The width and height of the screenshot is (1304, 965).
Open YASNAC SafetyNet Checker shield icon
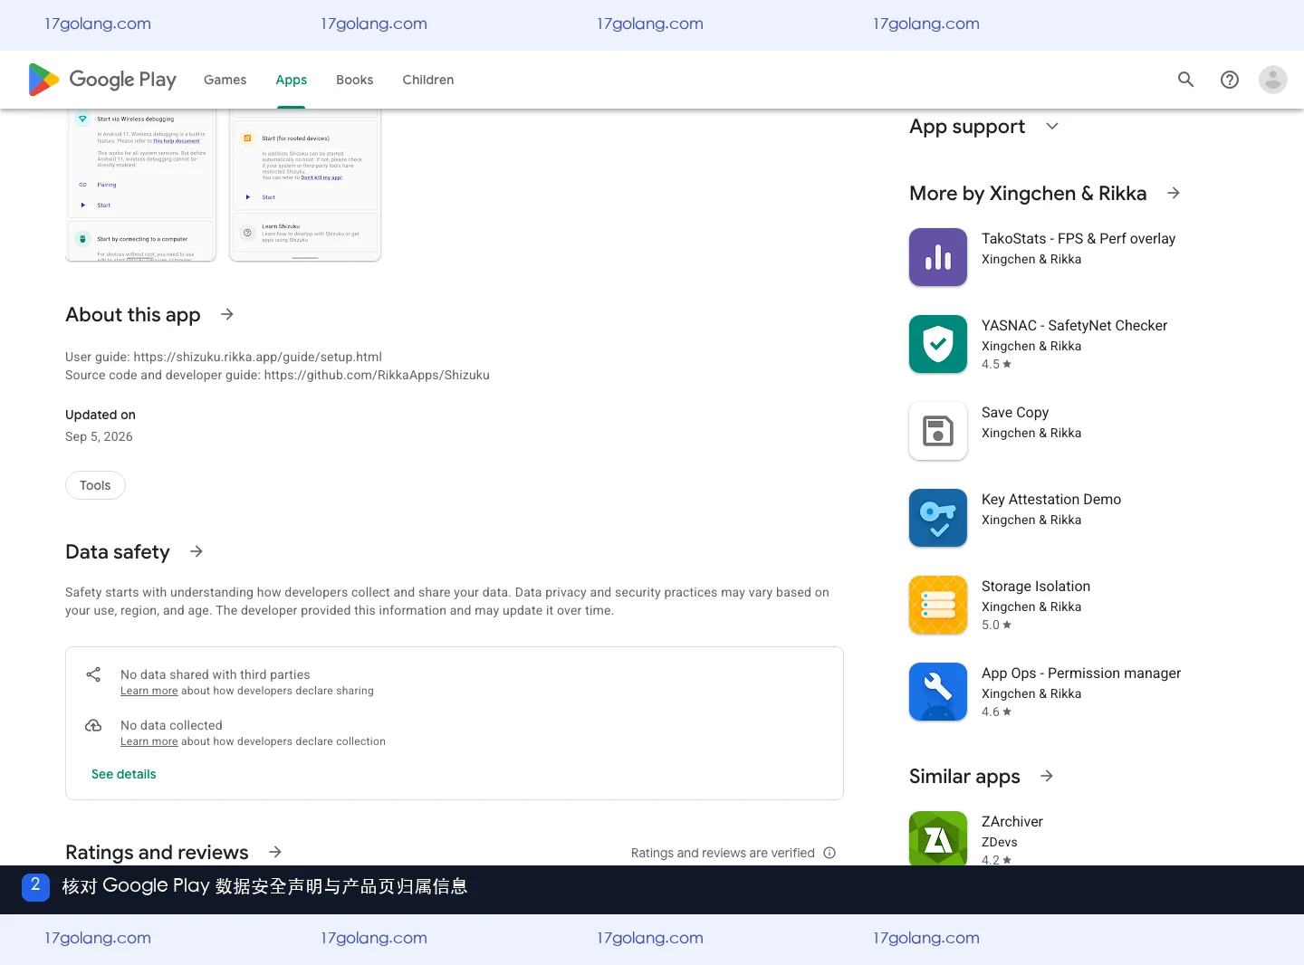coord(938,344)
